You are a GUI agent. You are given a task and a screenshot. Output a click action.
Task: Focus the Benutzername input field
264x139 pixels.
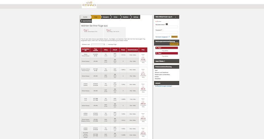167,27
